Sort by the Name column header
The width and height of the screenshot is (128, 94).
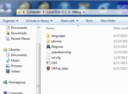[50, 28]
